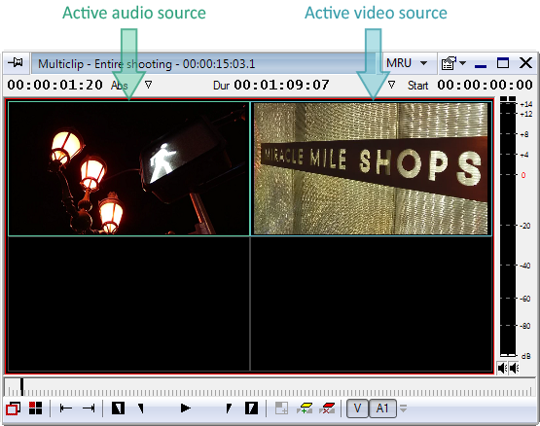Click the single-camera view icon with red square
540x426 pixels.
coord(13,408)
